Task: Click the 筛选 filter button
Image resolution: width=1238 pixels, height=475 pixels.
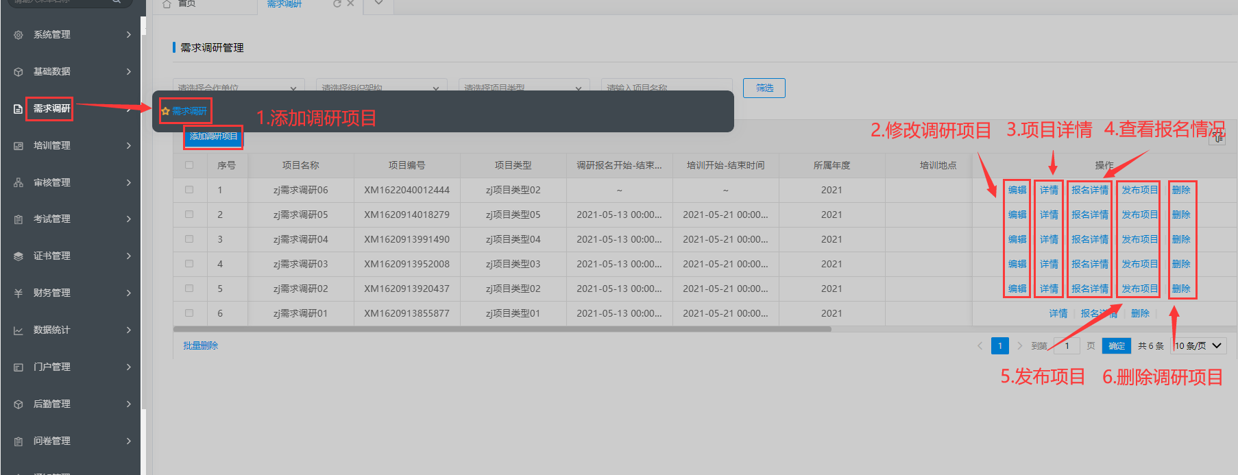Action: tap(764, 88)
